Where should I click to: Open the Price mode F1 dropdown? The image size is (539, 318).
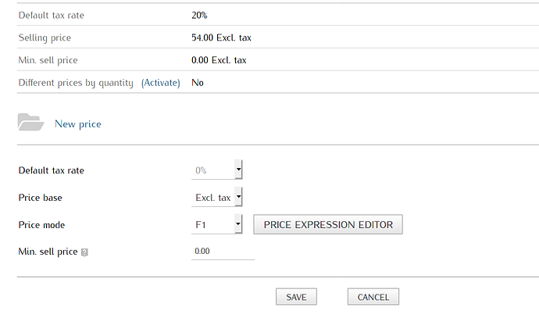click(217, 224)
